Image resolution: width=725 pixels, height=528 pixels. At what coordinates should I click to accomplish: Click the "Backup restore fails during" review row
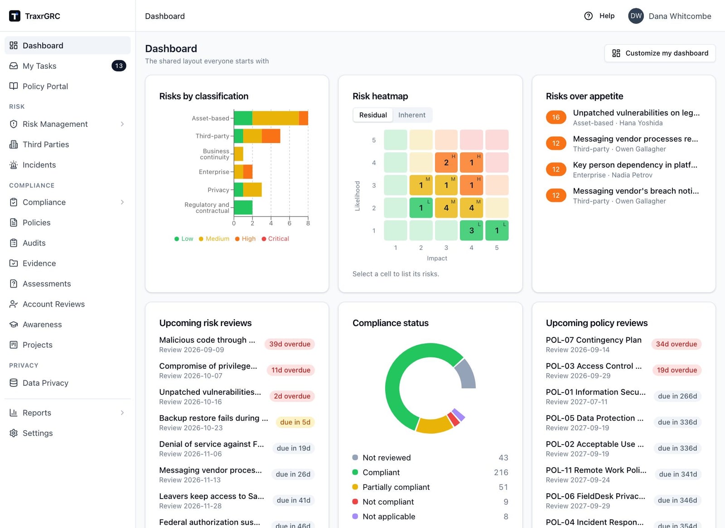(237, 422)
